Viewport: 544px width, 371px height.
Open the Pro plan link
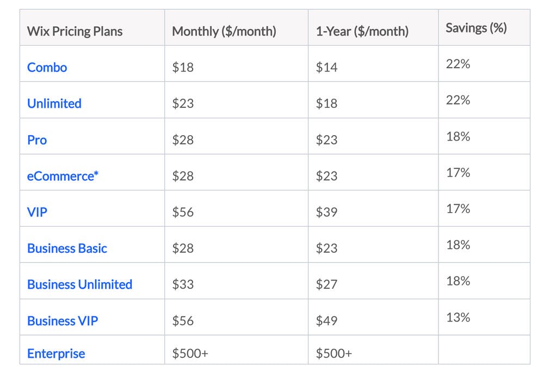pyautogui.click(x=37, y=140)
